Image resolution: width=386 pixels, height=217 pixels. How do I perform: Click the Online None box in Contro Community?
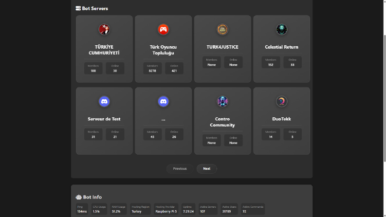tap(233, 140)
